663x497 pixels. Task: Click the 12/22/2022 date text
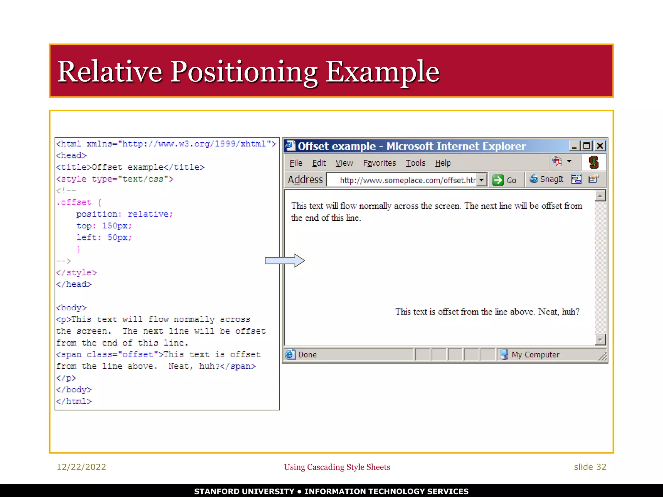pos(81,467)
